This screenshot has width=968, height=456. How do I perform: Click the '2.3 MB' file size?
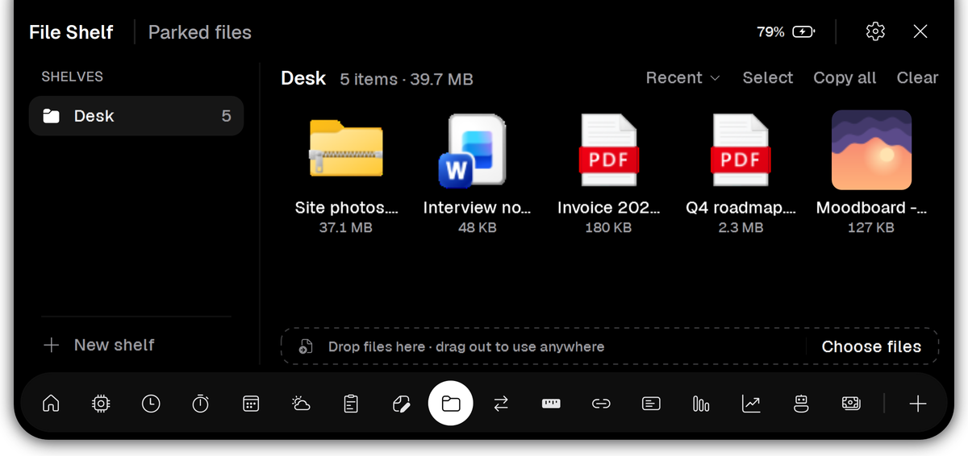coord(741,228)
